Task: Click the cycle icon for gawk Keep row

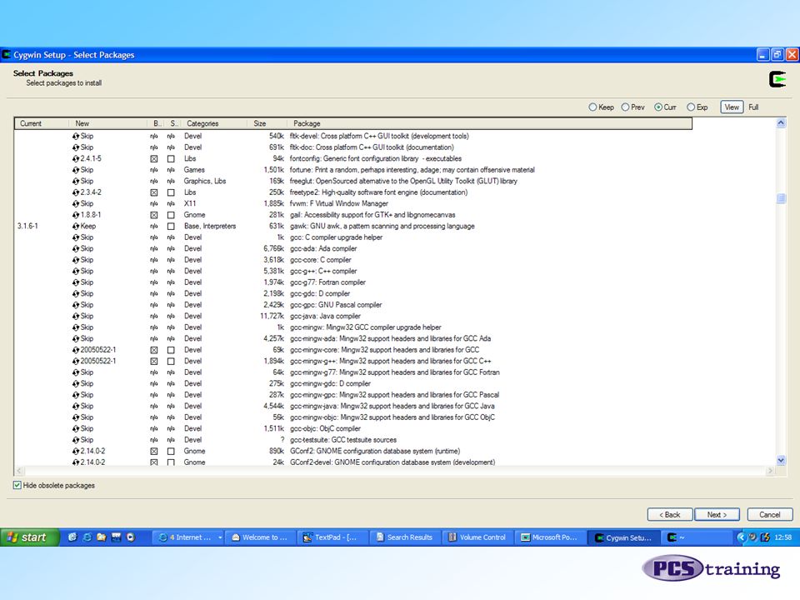Action: [76, 226]
